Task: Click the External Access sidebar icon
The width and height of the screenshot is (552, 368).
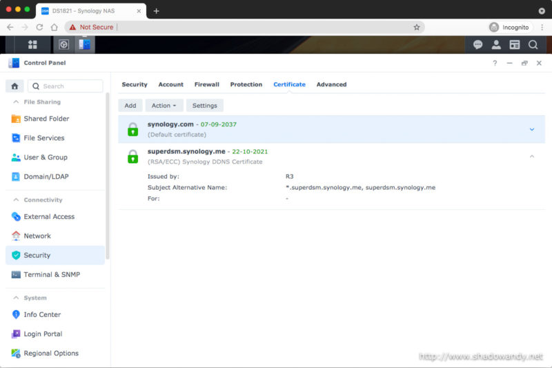Action: [x=16, y=217]
